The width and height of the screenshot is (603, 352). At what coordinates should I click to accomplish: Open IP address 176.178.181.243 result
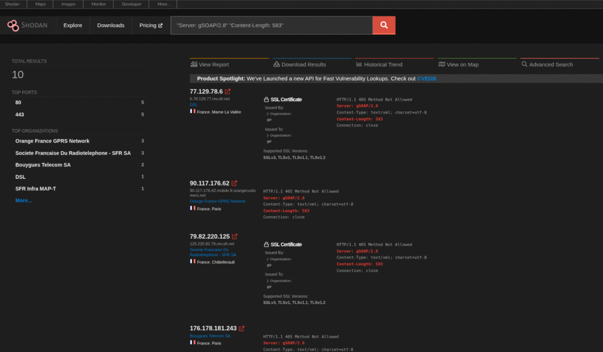[x=213, y=328]
